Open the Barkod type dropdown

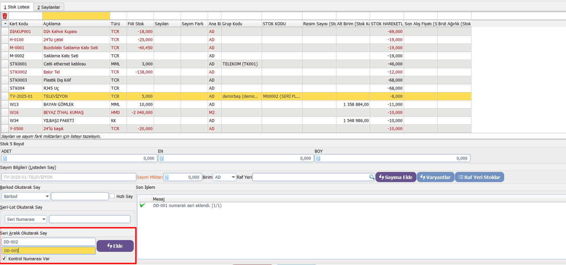pos(47,197)
